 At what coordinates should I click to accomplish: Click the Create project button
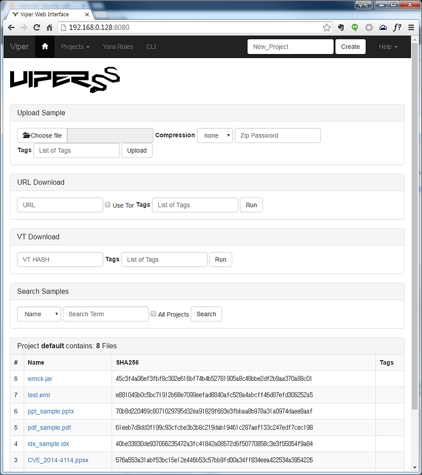tap(351, 47)
